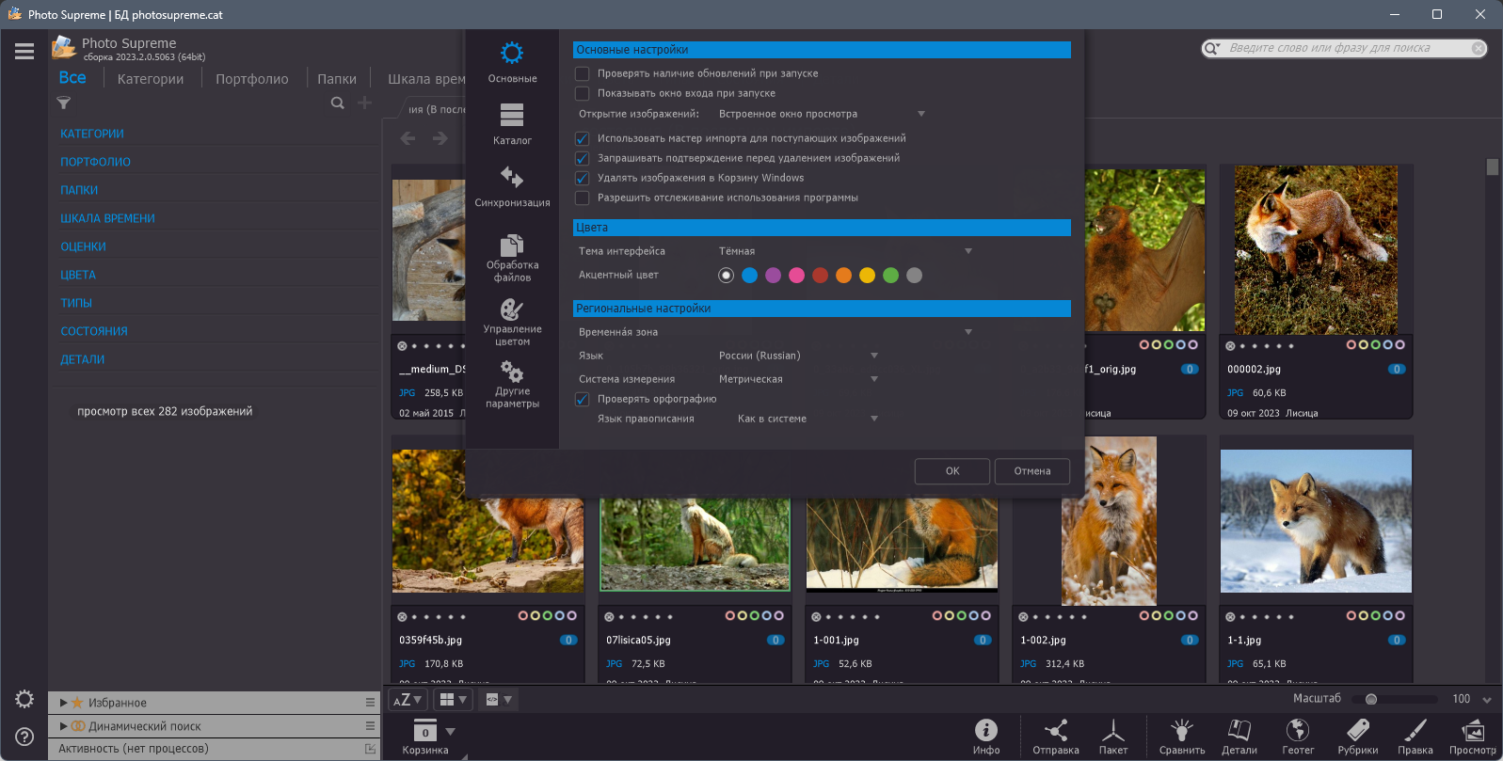Open the Управление цветом settings section
Screen dimensions: 1503x761
[512, 322]
